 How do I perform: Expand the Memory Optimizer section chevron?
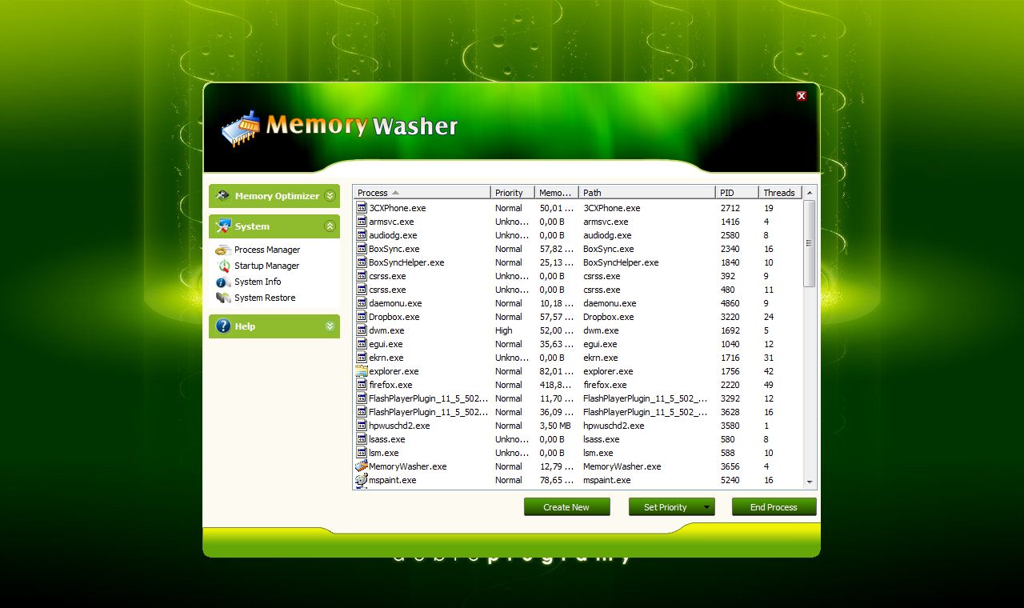(330, 195)
